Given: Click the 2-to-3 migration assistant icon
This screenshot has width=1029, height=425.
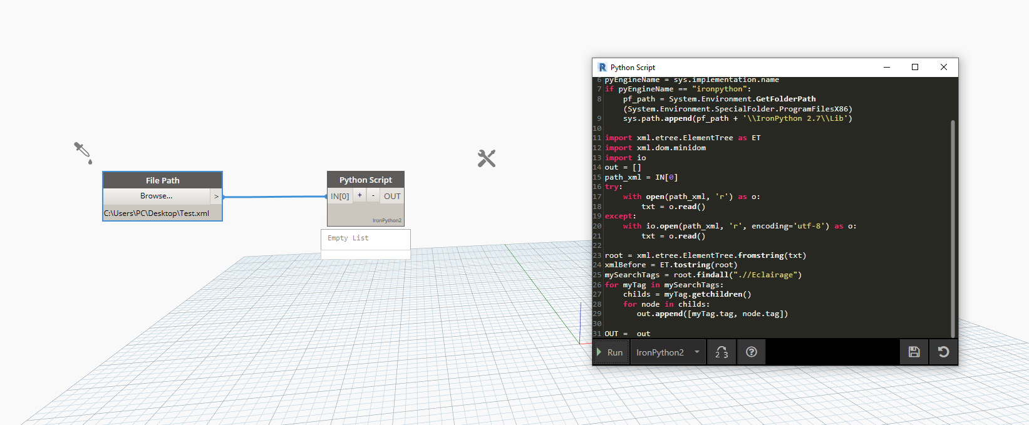Looking at the screenshot, I should click(721, 352).
